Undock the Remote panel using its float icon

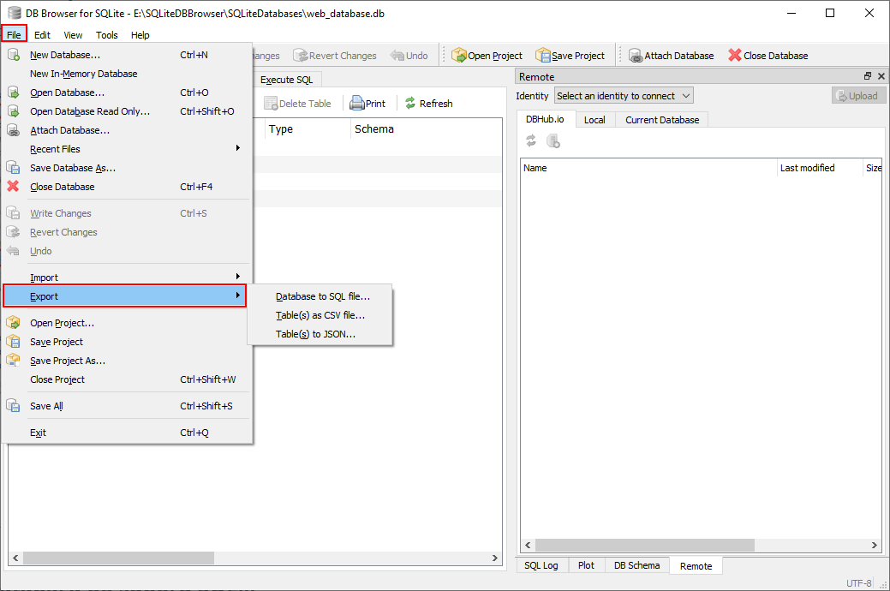click(867, 76)
